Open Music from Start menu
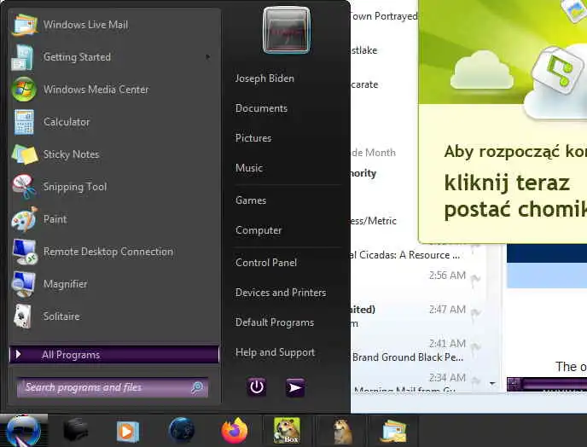 click(x=249, y=168)
